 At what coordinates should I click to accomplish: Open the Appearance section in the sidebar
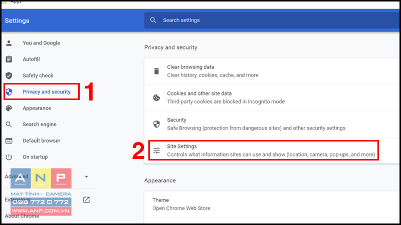pyautogui.click(x=37, y=108)
